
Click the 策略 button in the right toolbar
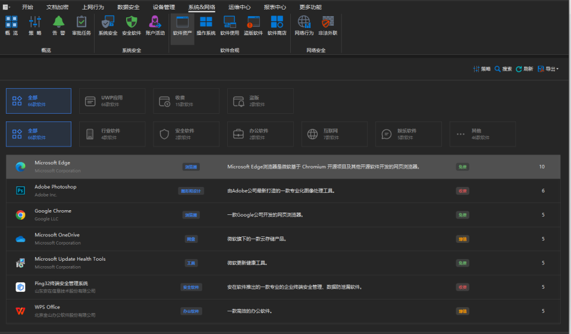[482, 69]
